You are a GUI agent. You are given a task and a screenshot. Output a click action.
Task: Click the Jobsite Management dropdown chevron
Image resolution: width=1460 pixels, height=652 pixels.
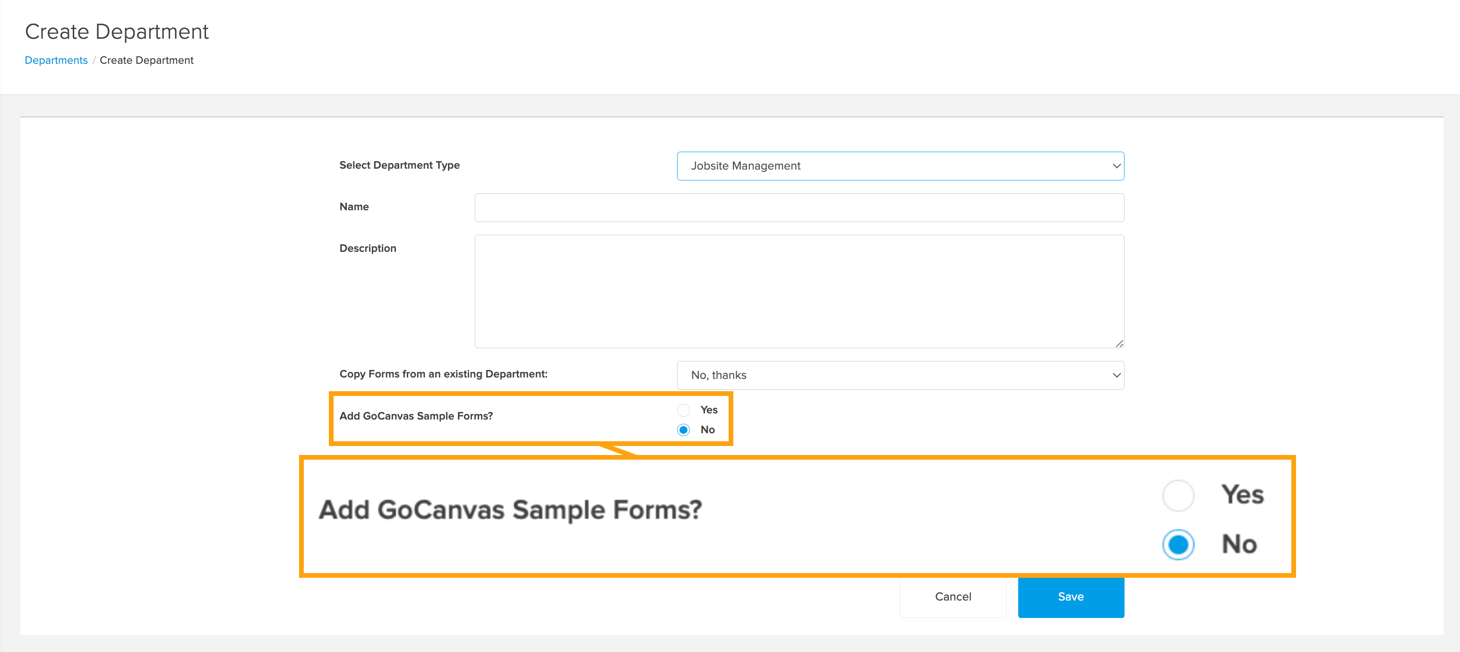1116,166
